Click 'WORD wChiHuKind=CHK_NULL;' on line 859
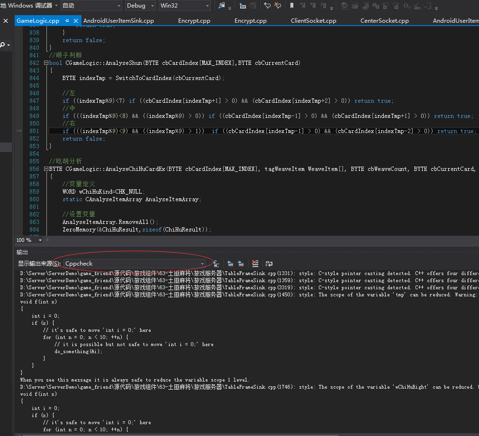 coord(104,192)
